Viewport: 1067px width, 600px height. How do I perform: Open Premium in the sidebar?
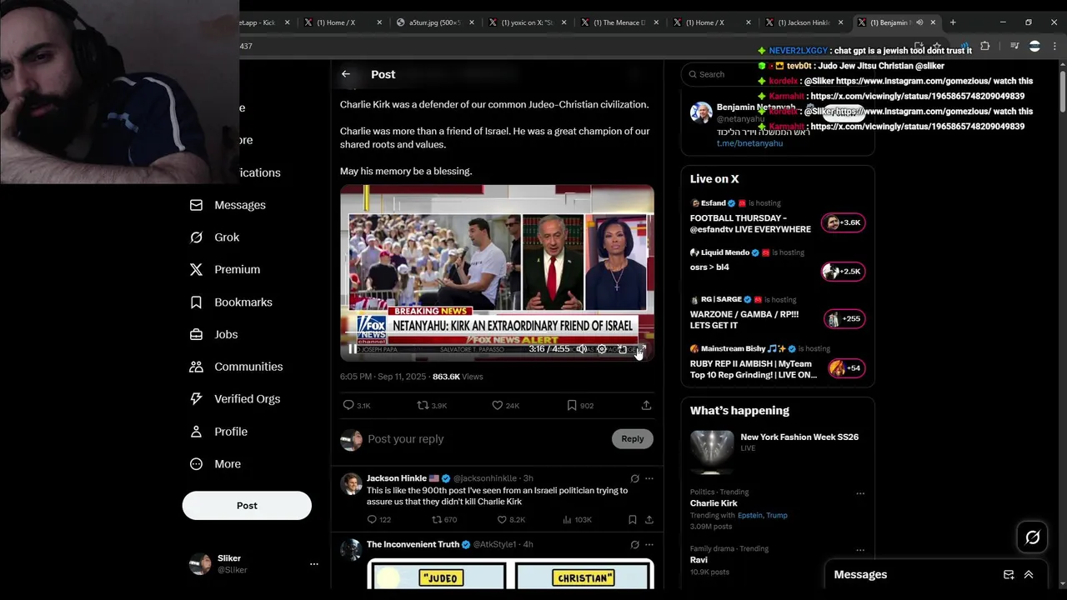(x=225, y=270)
